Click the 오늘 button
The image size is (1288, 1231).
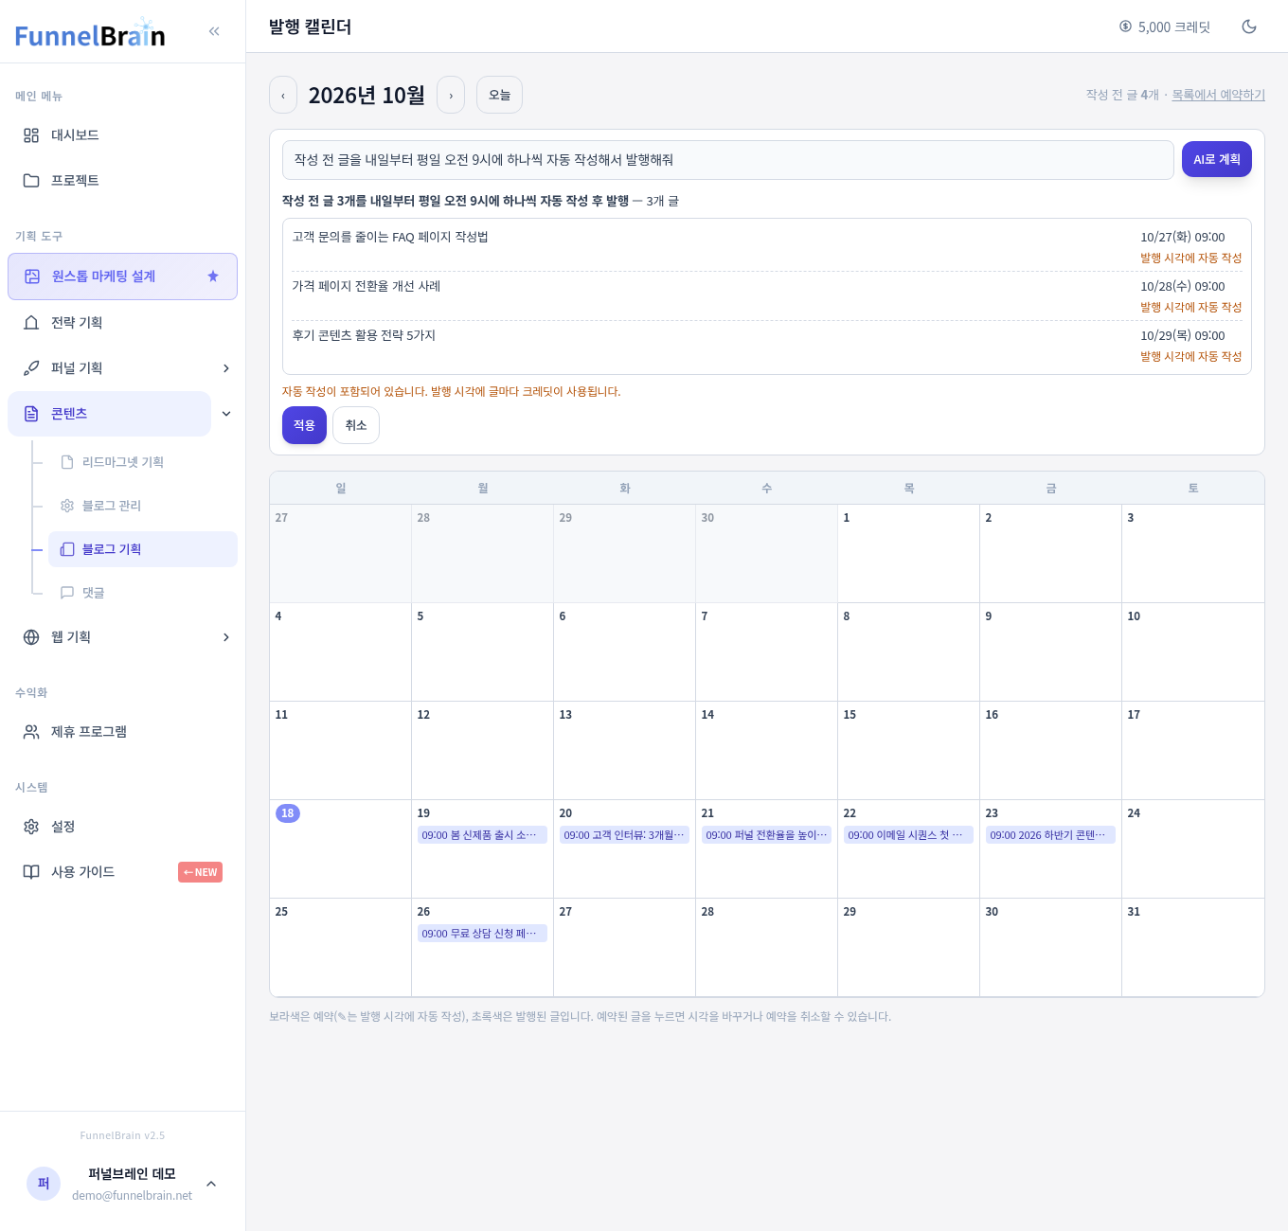pos(499,95)
